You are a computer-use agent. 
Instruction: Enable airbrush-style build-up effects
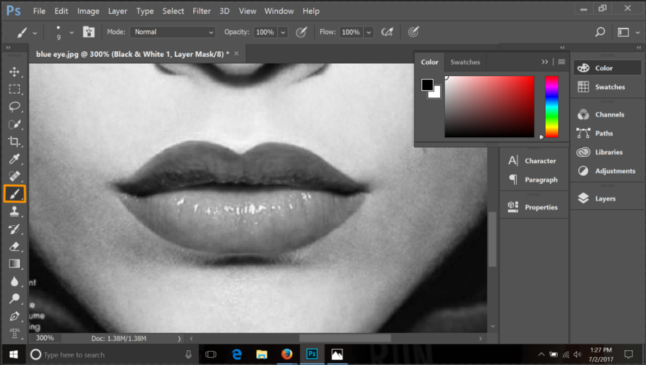[x=387, y=32]
